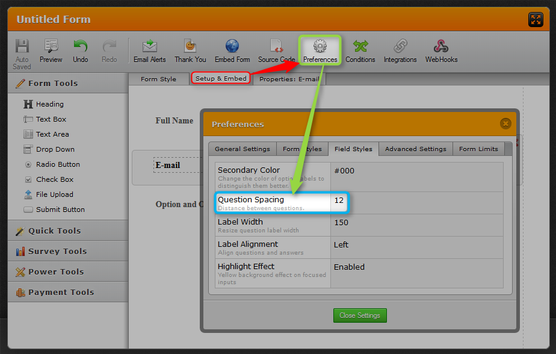
Task: Expand the Payment Tools section
Action: tap(61, 292)
